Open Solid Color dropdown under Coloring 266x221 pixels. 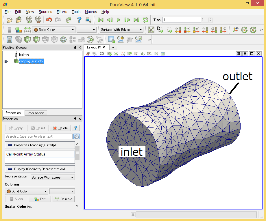(x=27, y=191)
